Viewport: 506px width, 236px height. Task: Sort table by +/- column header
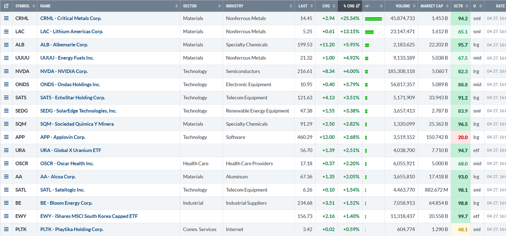point(373,6)
